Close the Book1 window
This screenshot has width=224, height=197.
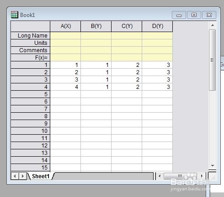209,15
